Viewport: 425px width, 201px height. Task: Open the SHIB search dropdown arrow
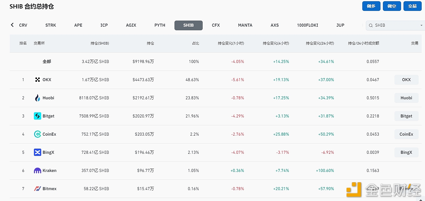421,25
